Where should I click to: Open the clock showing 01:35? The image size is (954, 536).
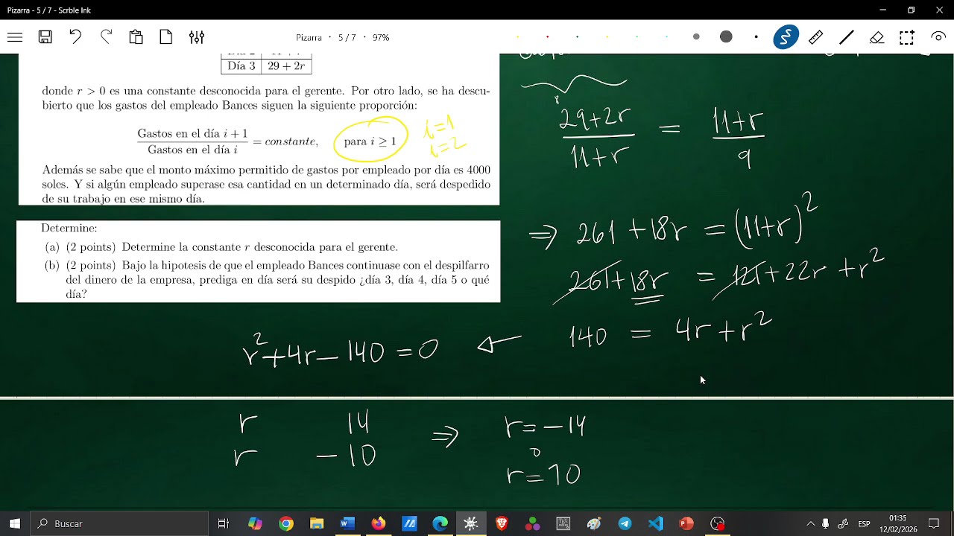coord(898,523)
